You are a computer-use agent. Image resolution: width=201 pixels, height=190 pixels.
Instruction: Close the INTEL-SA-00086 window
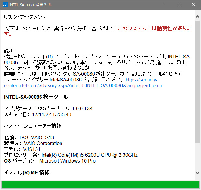pyautogui.click(x=194, y=5)
